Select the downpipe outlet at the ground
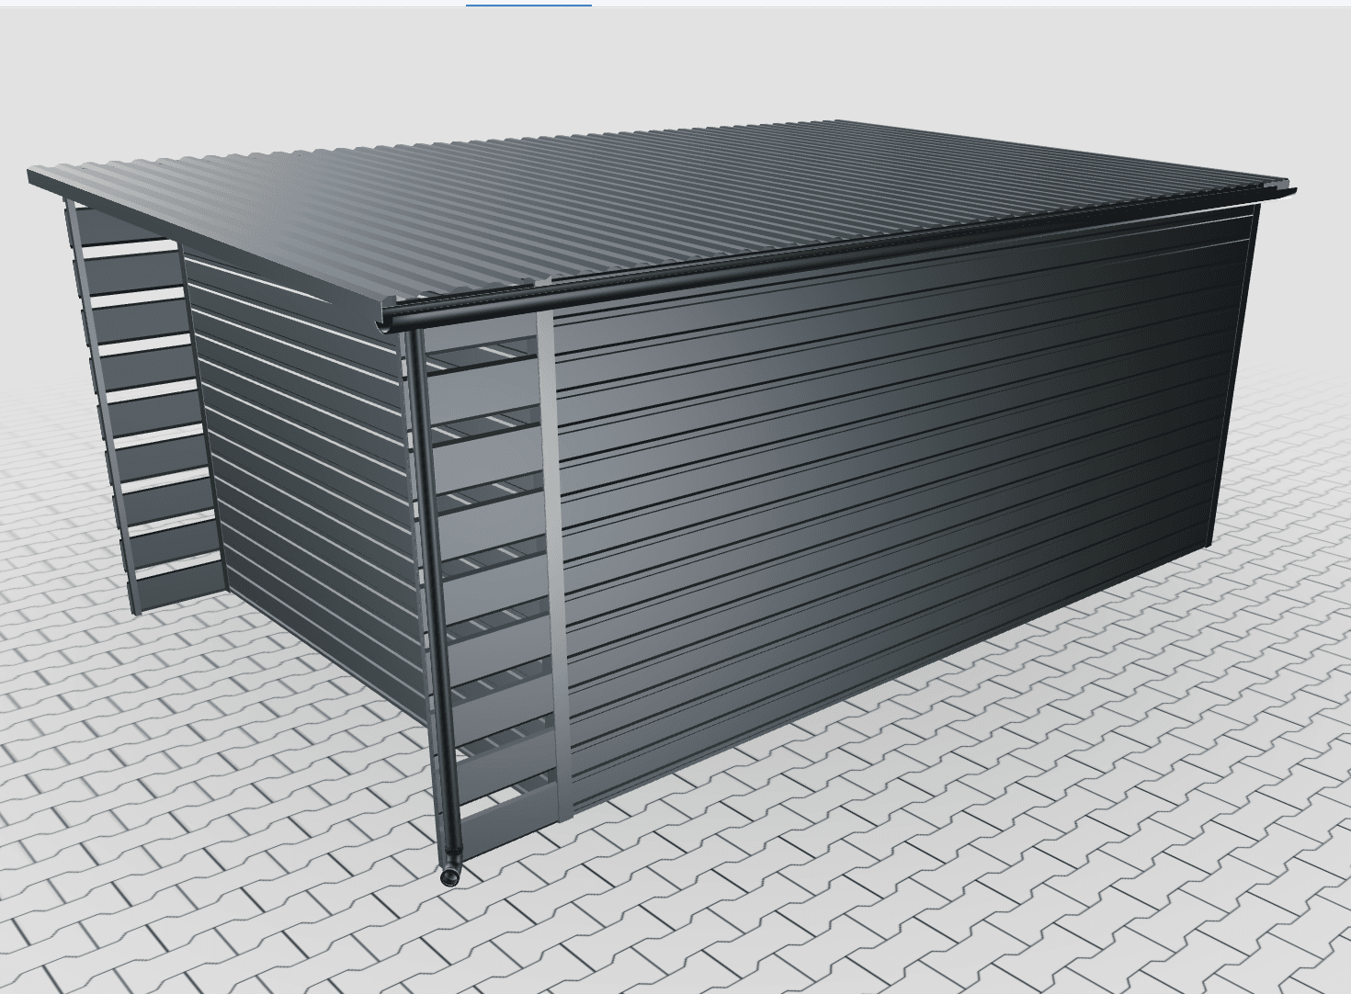1351x994 pixels. 448,877
